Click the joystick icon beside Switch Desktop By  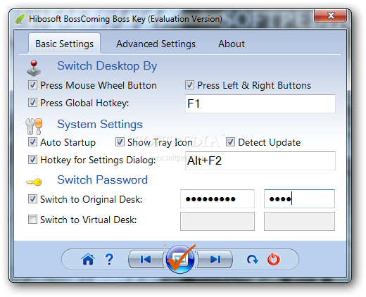[34, 68]
